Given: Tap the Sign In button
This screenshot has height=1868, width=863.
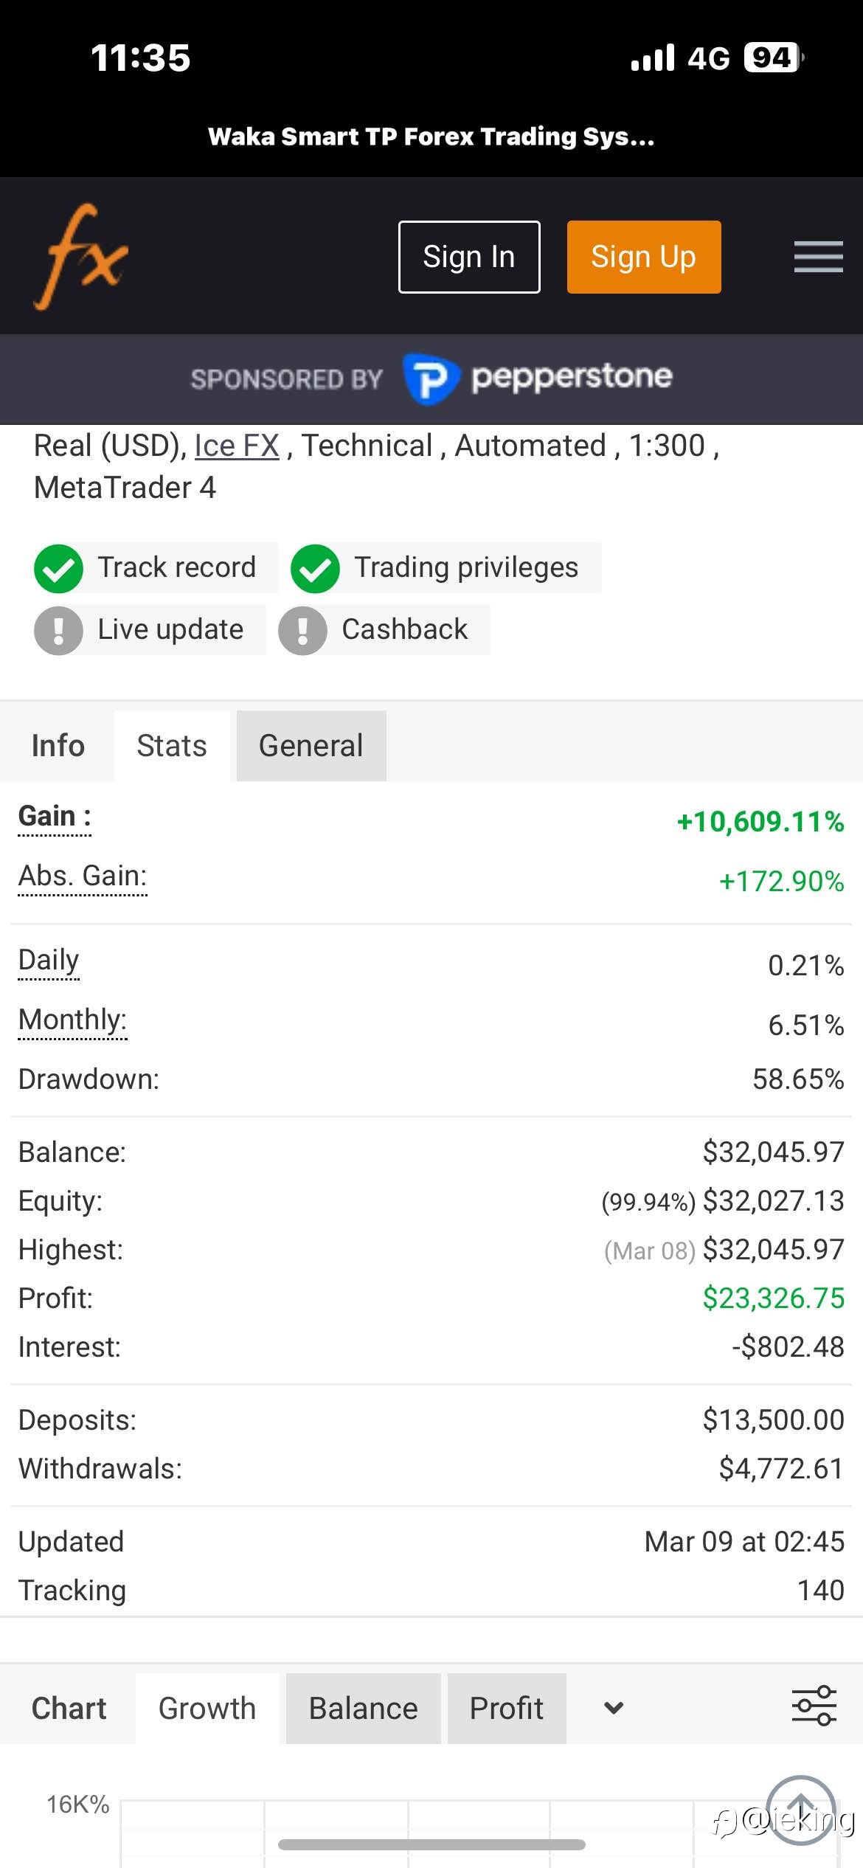Looking at the screenshot, I should (469, 257).
